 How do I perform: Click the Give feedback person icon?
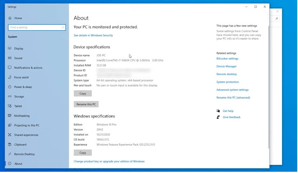click(218, 117)
